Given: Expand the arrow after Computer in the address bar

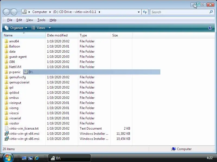Looking at the screenshot, I should click(50, 12).
